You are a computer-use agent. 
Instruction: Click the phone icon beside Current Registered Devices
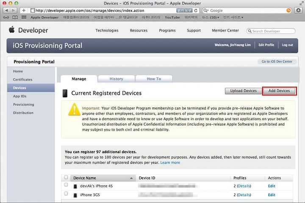[65, 93]
